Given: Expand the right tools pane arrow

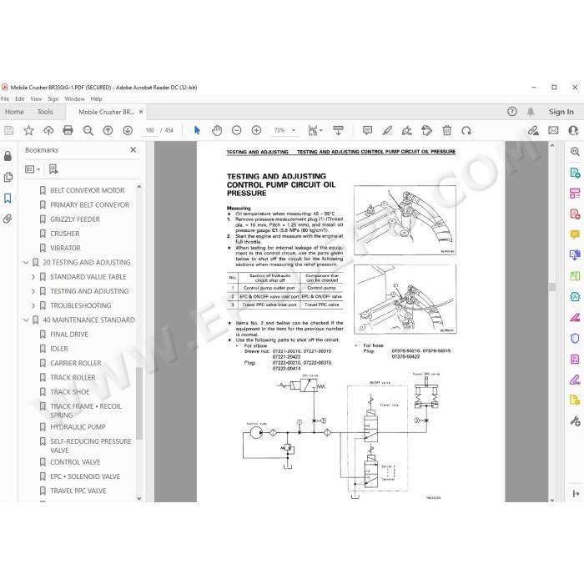Looking at the screenshot, I should pyautogui.click(x=576, y=494).
